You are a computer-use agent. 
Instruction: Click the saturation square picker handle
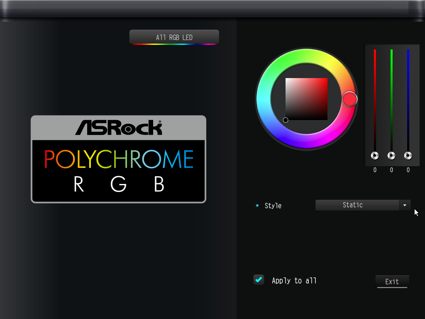click(x=286, y=120)
